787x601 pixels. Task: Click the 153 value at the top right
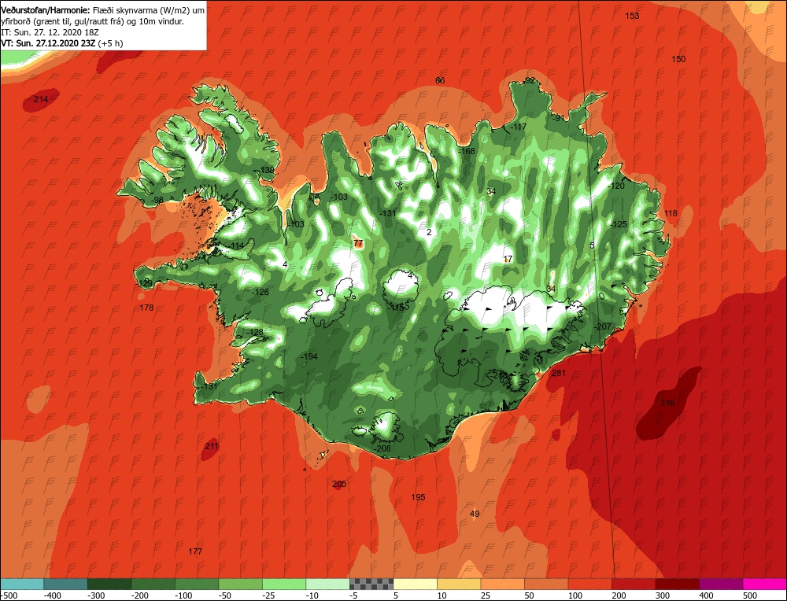[x=632, y=16]
